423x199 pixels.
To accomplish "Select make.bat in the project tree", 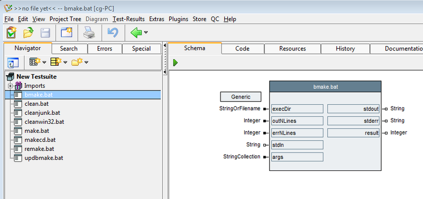I will [x=36, y=131].
